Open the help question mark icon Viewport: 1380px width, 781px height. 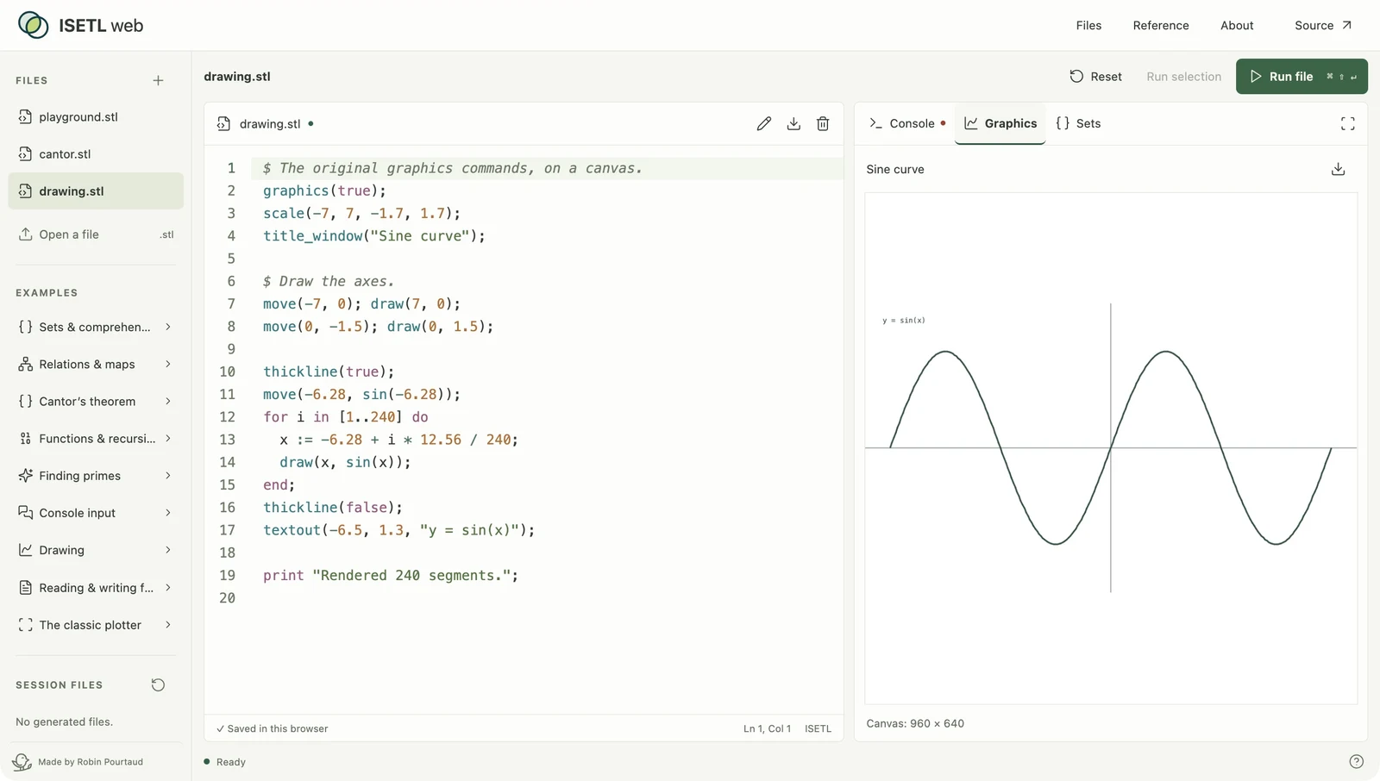1356,761
